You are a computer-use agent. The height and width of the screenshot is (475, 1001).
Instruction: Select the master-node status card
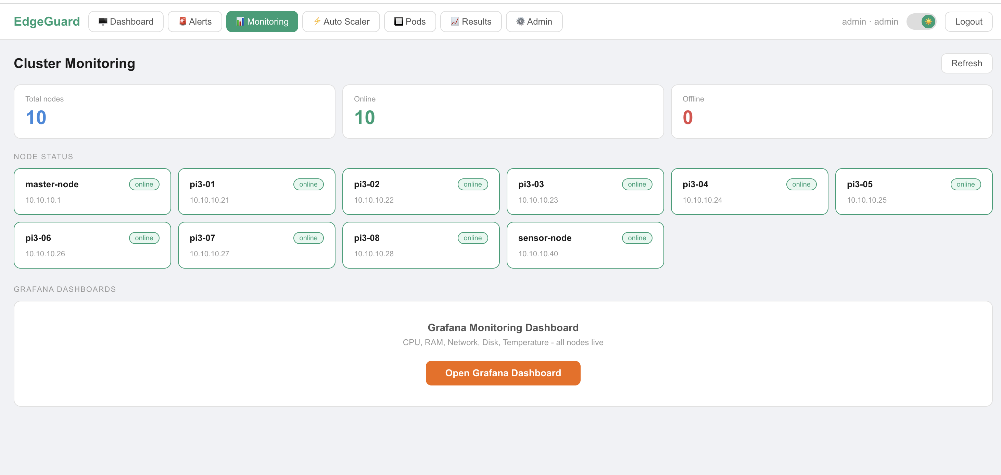(x=92, y=192)
